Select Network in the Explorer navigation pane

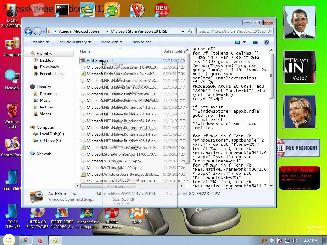pos(44,154)
